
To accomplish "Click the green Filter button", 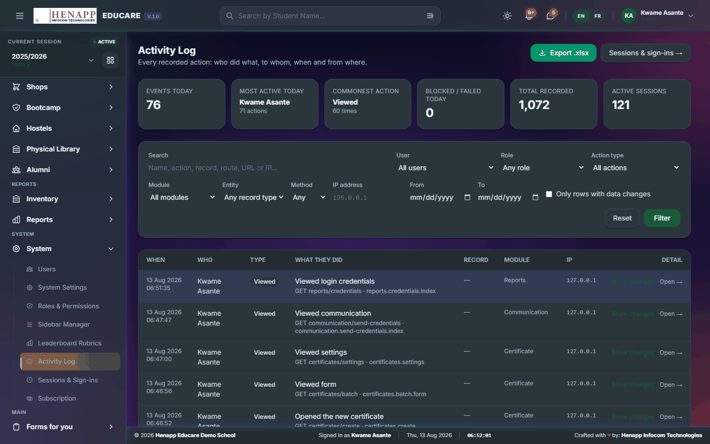I will 662,218.
